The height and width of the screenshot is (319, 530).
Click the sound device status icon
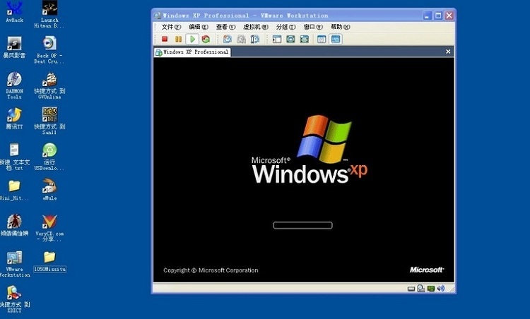pos(441,288)
